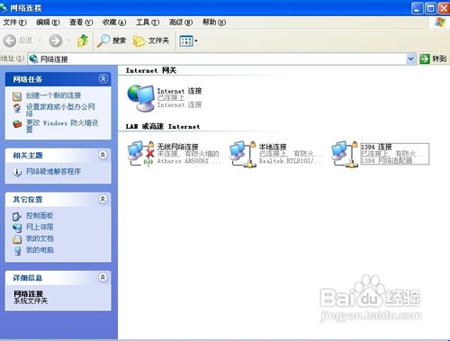
Task: Click the 无线网络连接 name label
Action: click(177, 147)
